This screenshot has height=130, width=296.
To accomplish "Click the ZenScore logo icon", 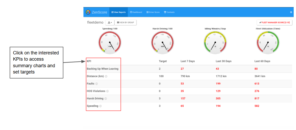I will coord(88,12).
